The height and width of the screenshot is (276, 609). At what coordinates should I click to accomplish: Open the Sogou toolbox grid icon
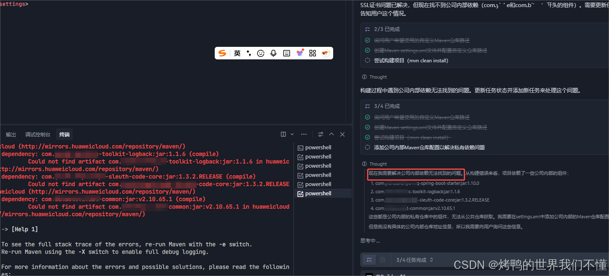point(313,53)
